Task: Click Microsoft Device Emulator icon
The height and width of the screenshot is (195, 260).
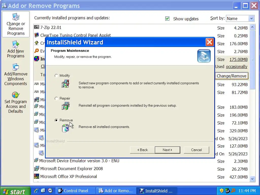Action: pyautogui.click(x=36, y=160)
